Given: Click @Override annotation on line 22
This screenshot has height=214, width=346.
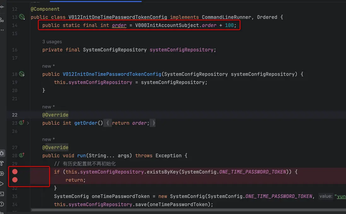Looking at the screenshot, I should click(55, 115).
